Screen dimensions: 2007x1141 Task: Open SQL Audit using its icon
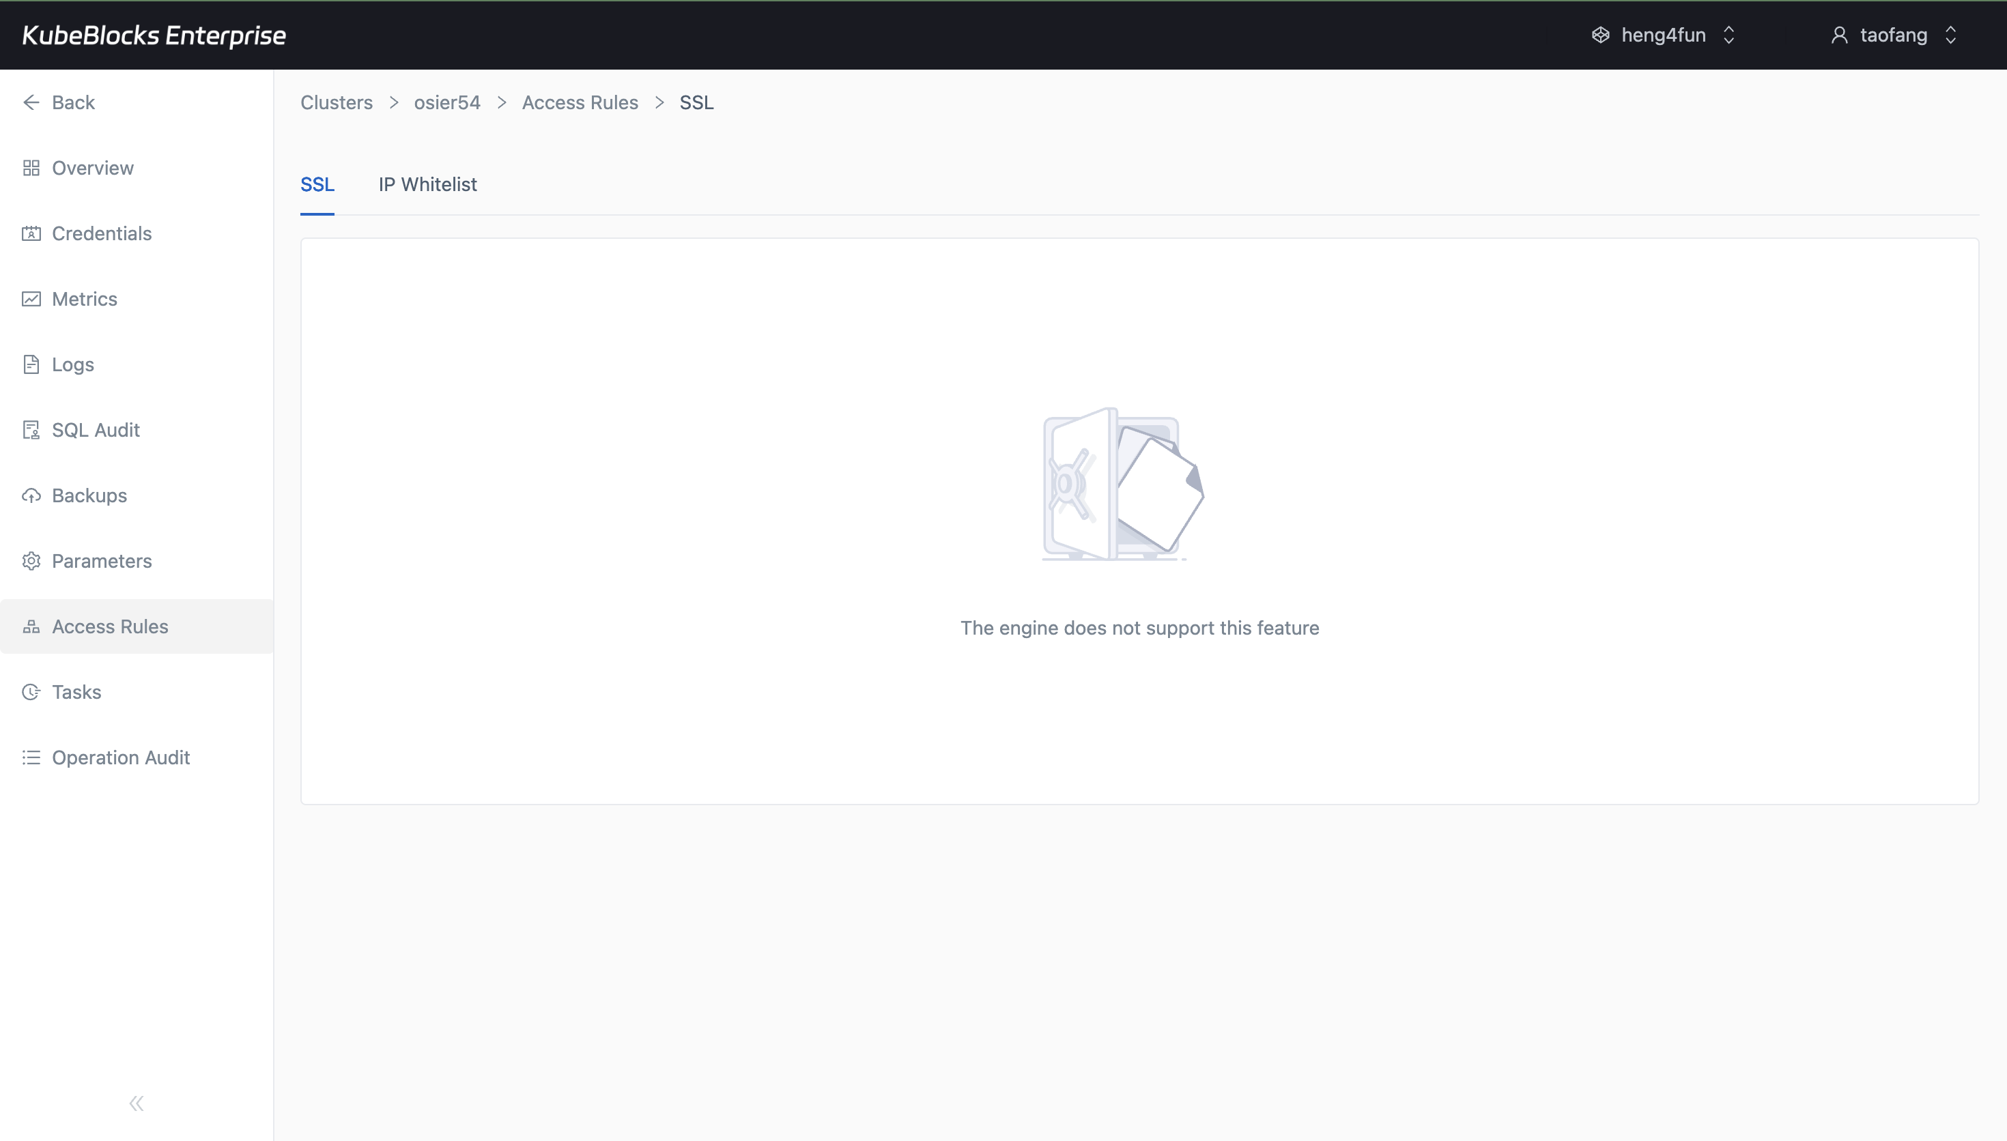[31, 429]
